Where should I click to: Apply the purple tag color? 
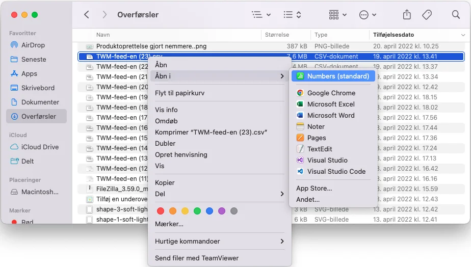pos(222,211)
